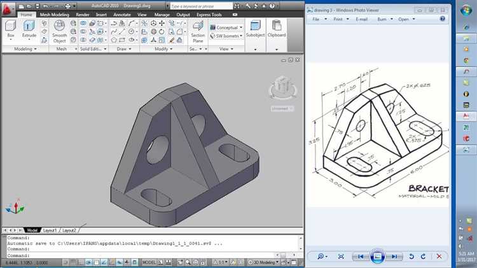Open the Mesh Modeling ribbon tab
The image size is (477, 268).
coord(55,15)
